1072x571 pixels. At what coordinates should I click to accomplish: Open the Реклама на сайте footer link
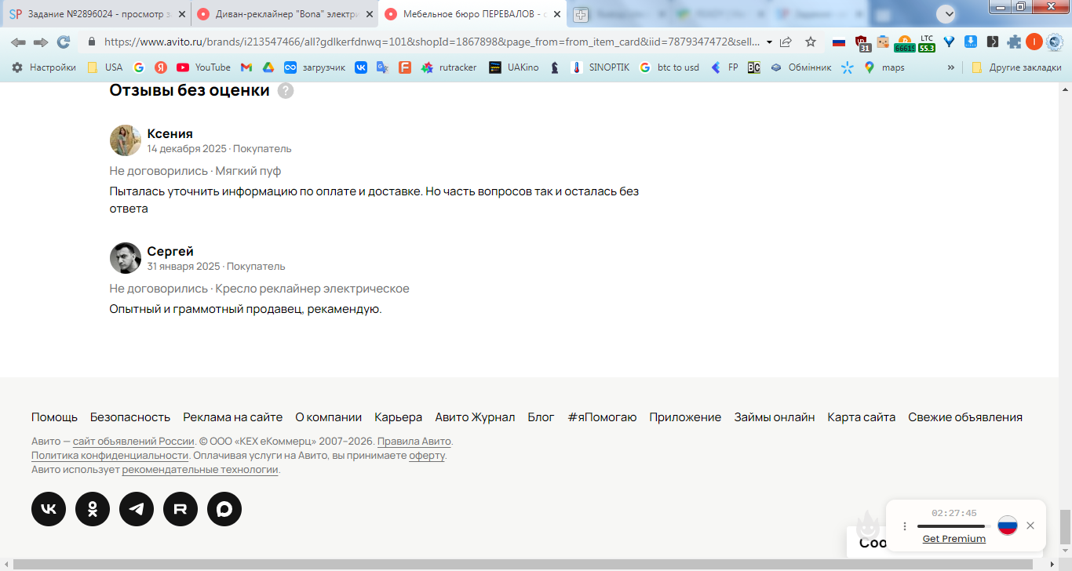[232, 417]
